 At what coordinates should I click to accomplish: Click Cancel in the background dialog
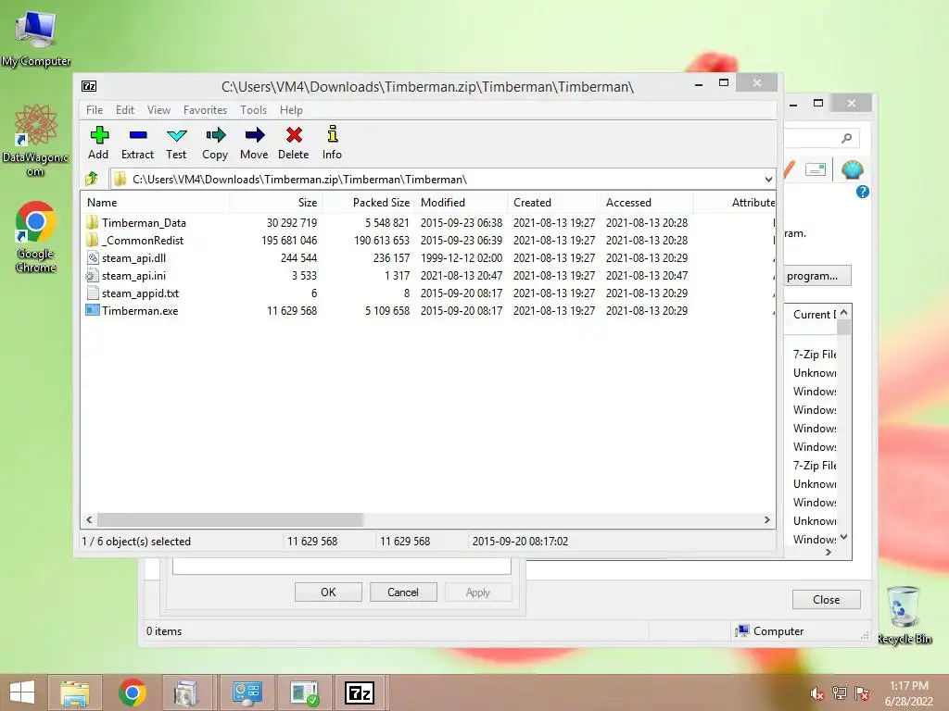pyautogui.click(x=403, y=592)
